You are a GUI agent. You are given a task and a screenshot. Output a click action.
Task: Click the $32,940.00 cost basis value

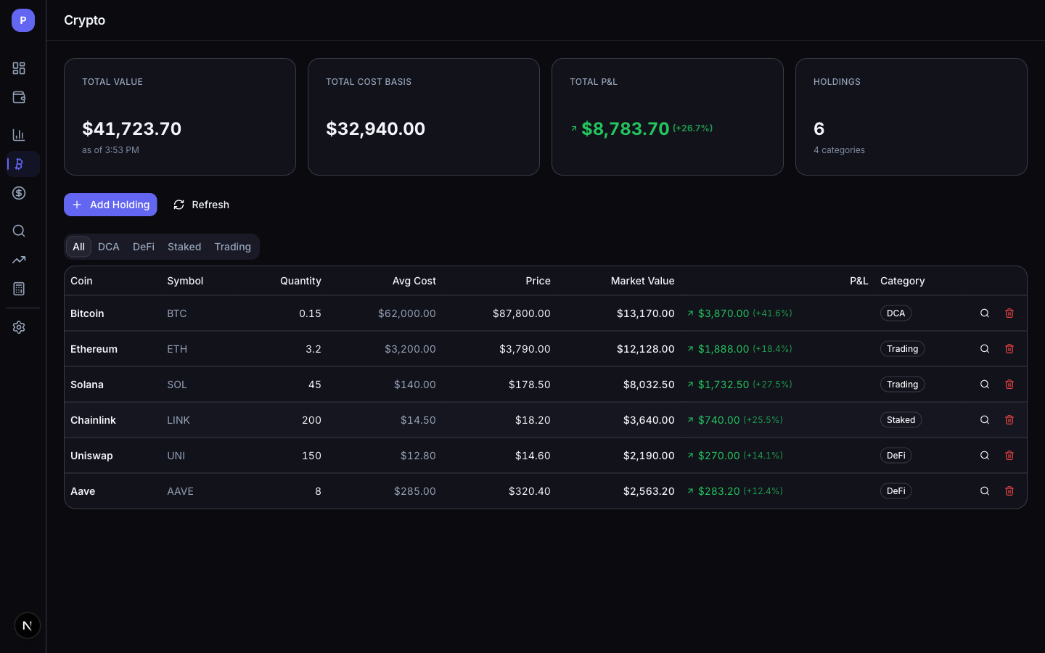coord(376,128)
